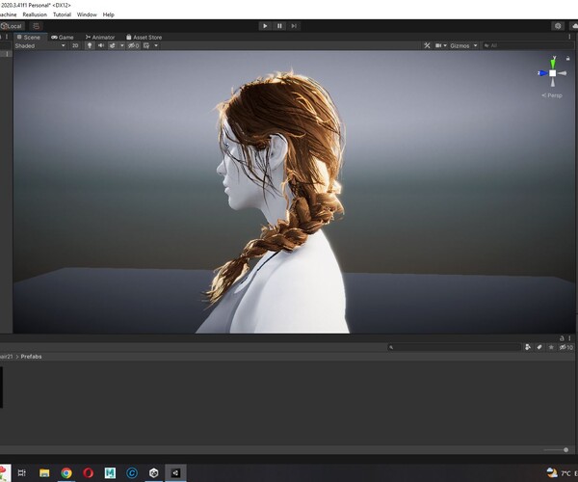Click the Scene view search field
Image resolution: width=578 pixels, height=482 pixels.
(x=527, y=45)
